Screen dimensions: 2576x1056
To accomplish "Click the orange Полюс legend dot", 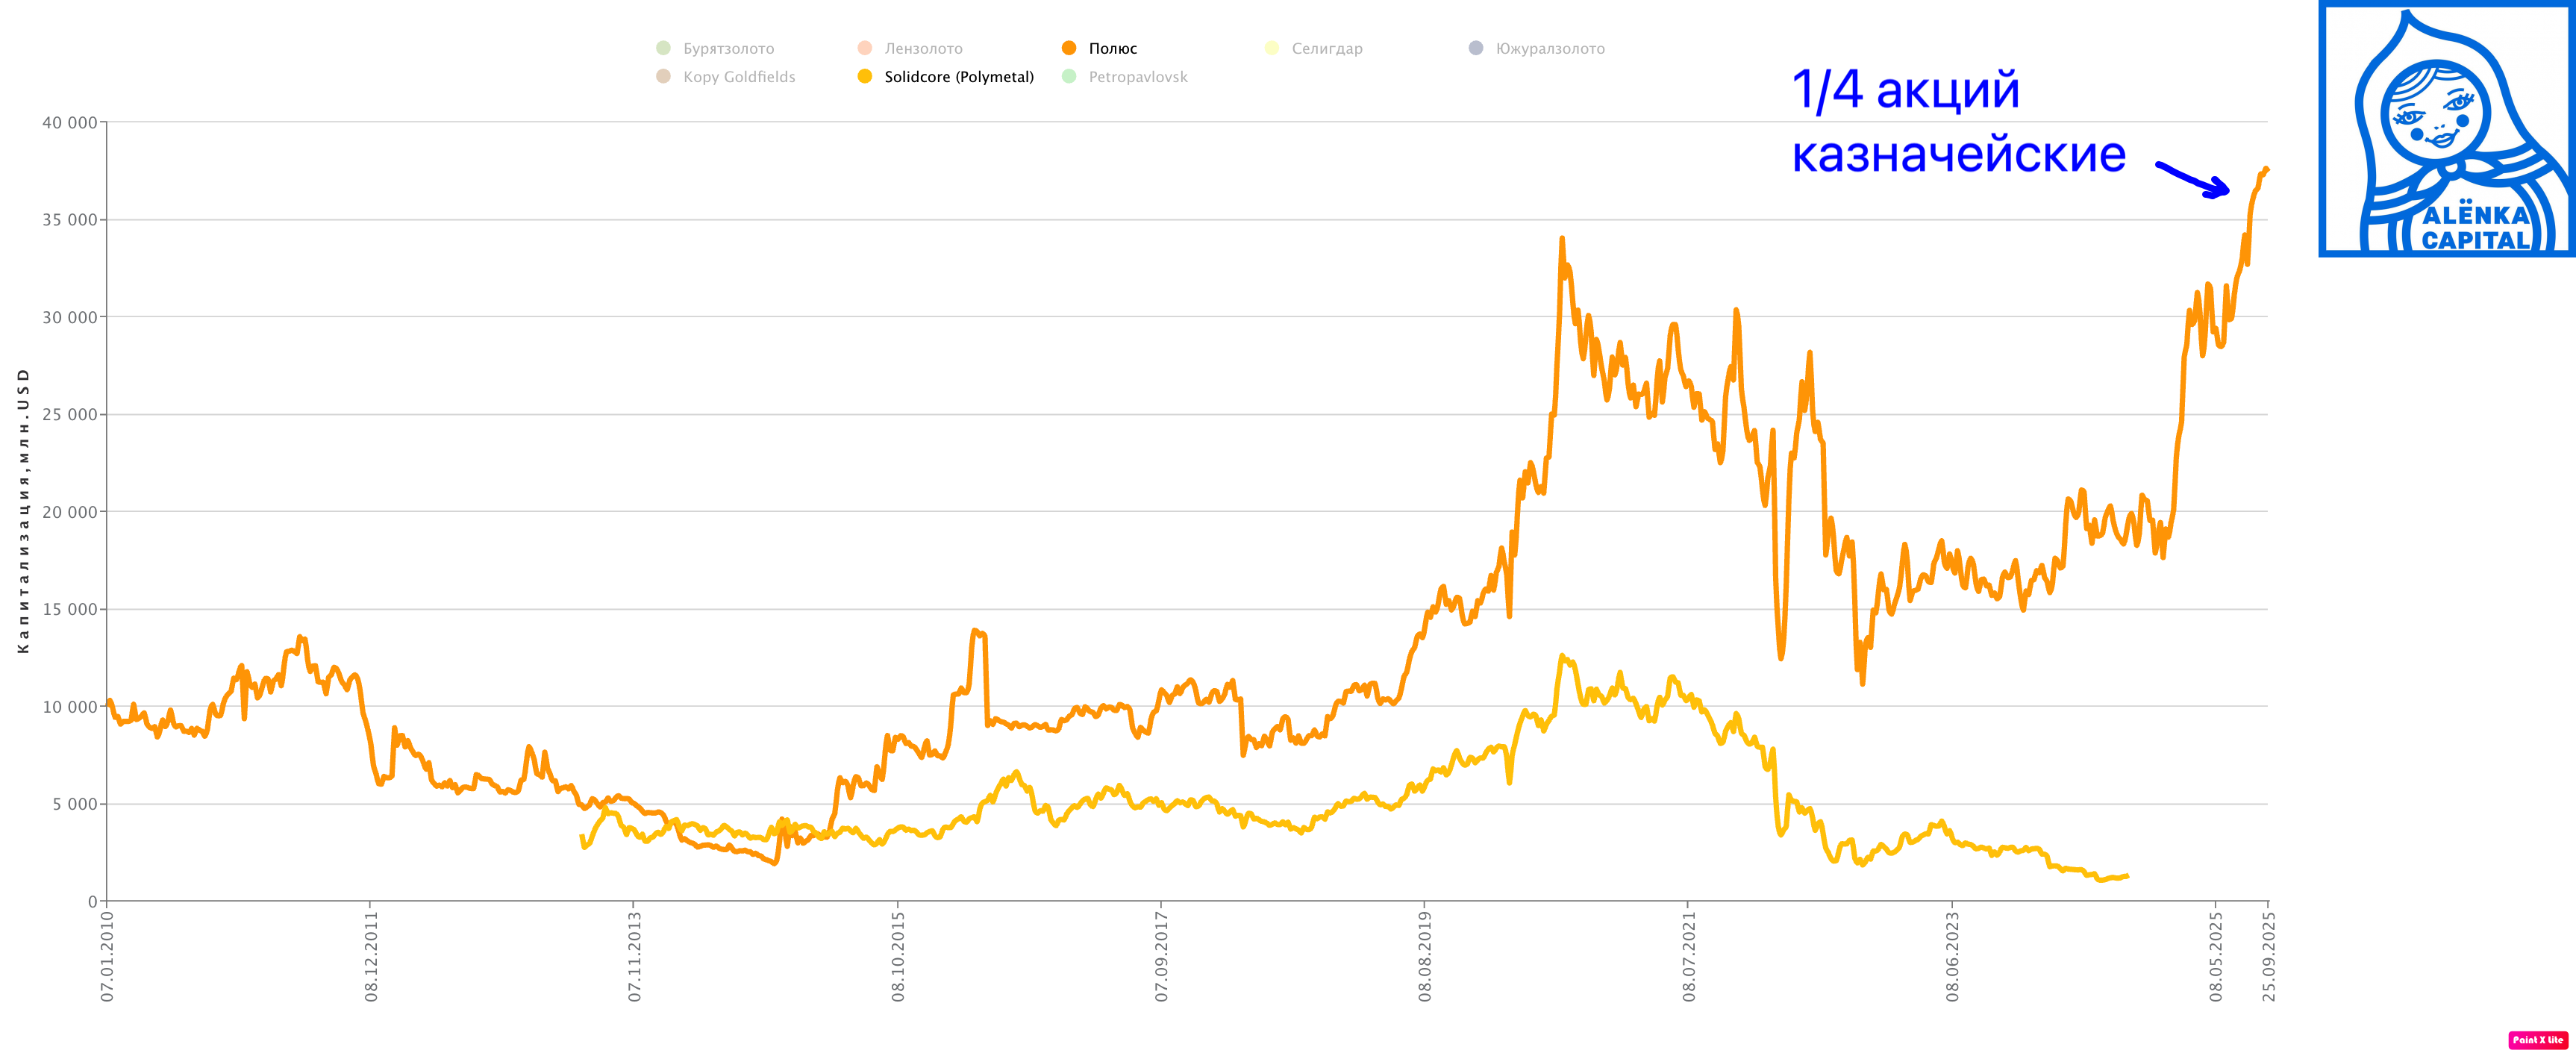I will coord(1069,48).
